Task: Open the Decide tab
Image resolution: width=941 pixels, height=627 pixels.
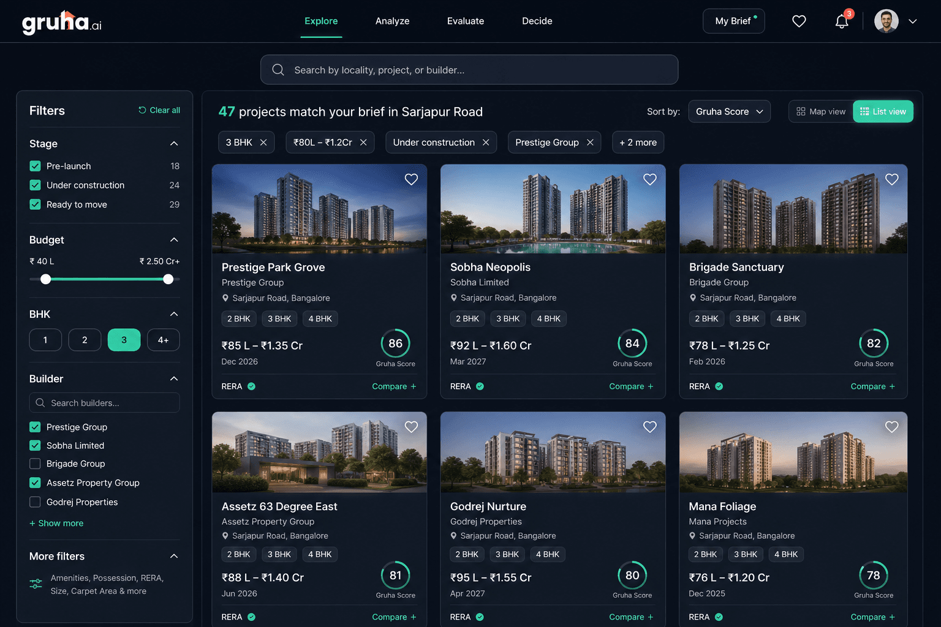Action: click(x=537, y=21)
